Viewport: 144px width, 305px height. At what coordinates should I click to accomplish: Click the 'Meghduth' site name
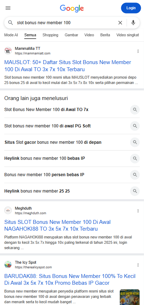coord(23,208)
